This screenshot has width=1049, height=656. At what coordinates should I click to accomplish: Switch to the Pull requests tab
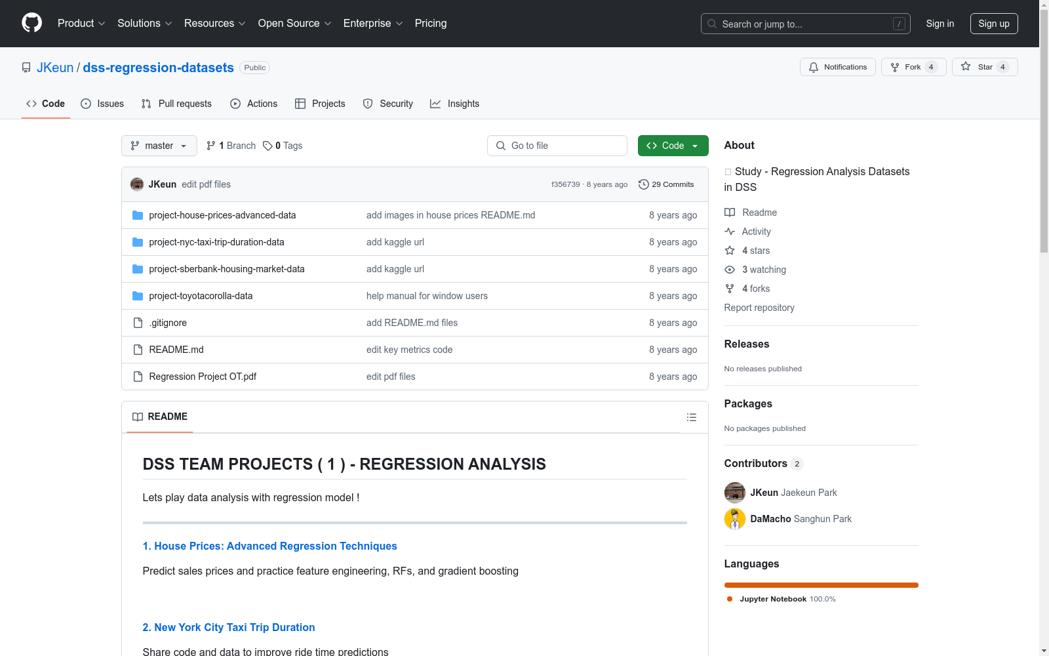[176, 104]
